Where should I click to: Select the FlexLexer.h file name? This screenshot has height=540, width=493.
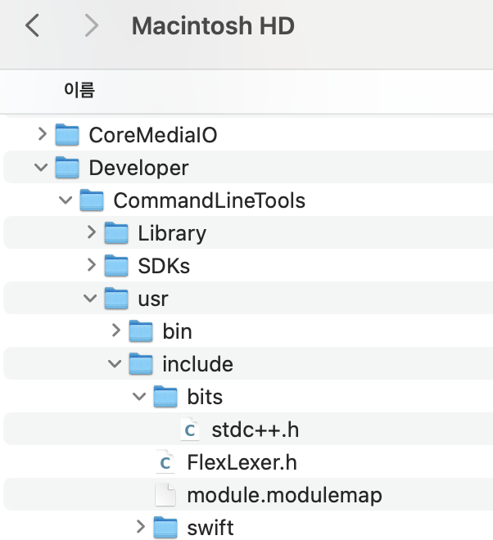(242, 462)
